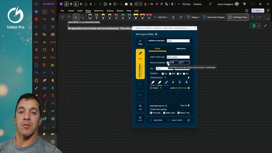Select the lasso select tool in ribbon
Viewport: 272px width, 153px height.
click(82, 17)
